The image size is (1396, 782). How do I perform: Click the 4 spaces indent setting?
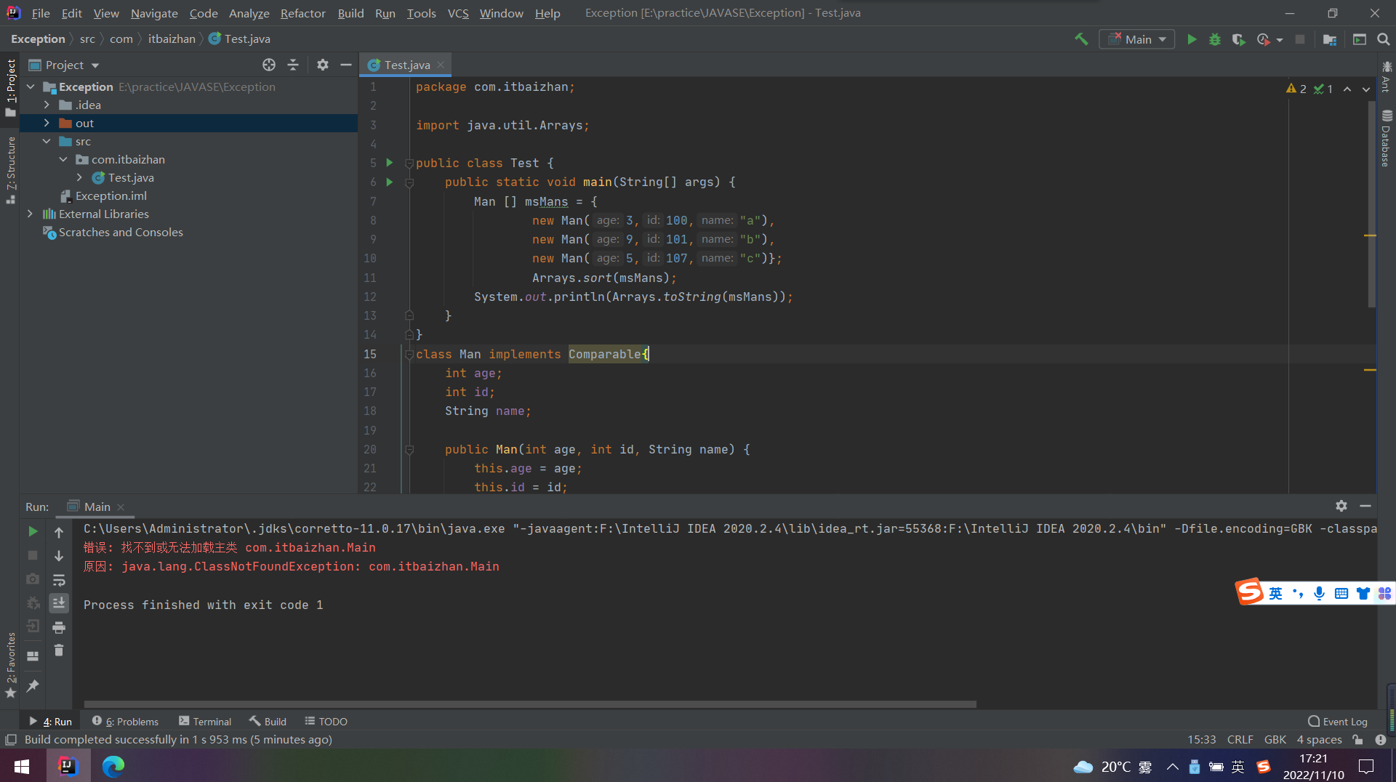[1319, 739]
